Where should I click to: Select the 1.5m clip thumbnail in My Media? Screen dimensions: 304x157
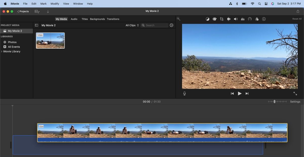point(50,40)
